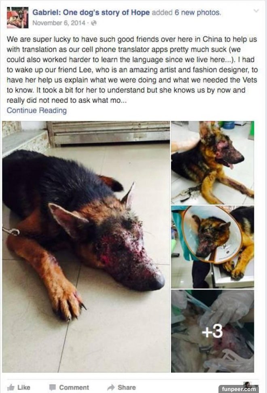Click the thumbs-up Like icon
Screen dimensions: 267x393
[x=11, y=387]
